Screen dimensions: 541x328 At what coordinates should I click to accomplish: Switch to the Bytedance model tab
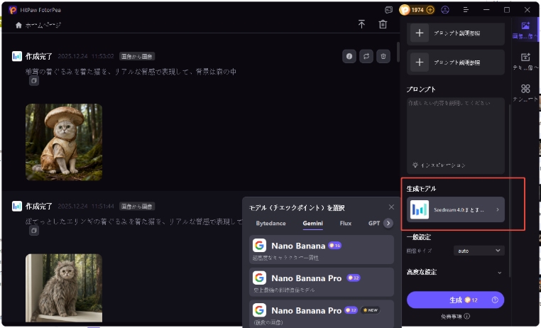[x=270, y=223]
